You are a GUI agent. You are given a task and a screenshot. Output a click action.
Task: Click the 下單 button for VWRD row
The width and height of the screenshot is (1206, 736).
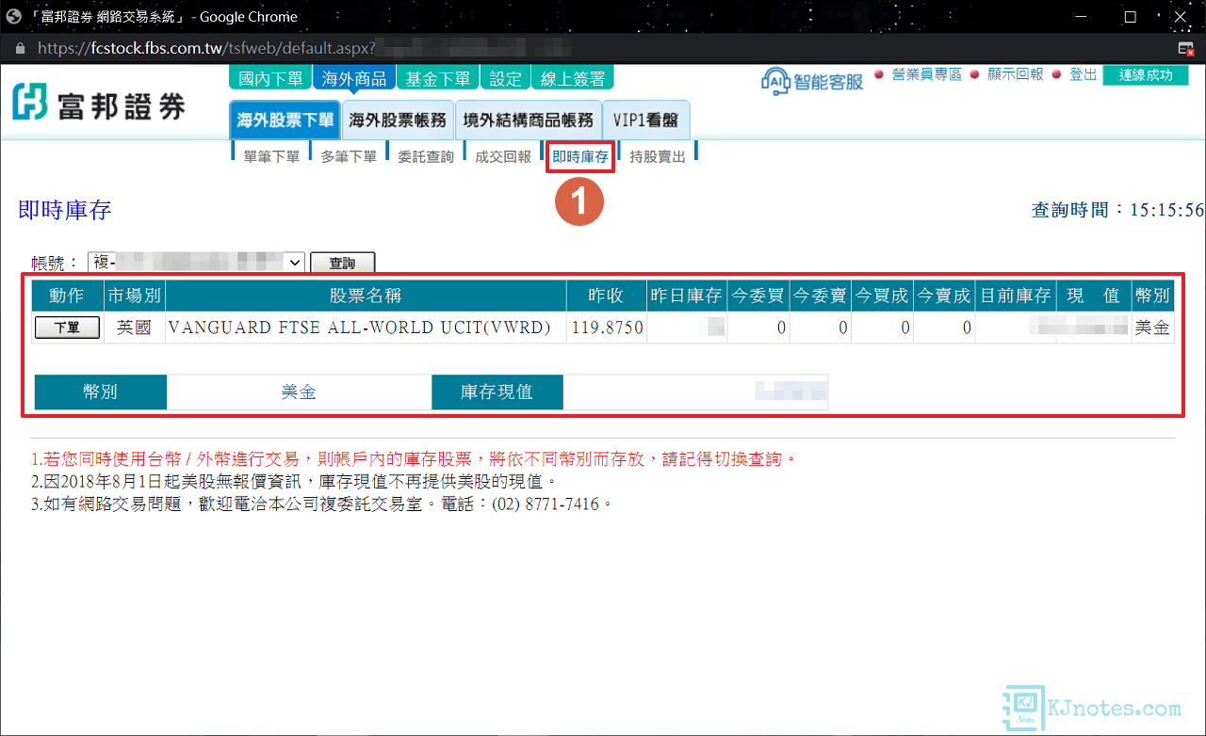pos(66,328)
